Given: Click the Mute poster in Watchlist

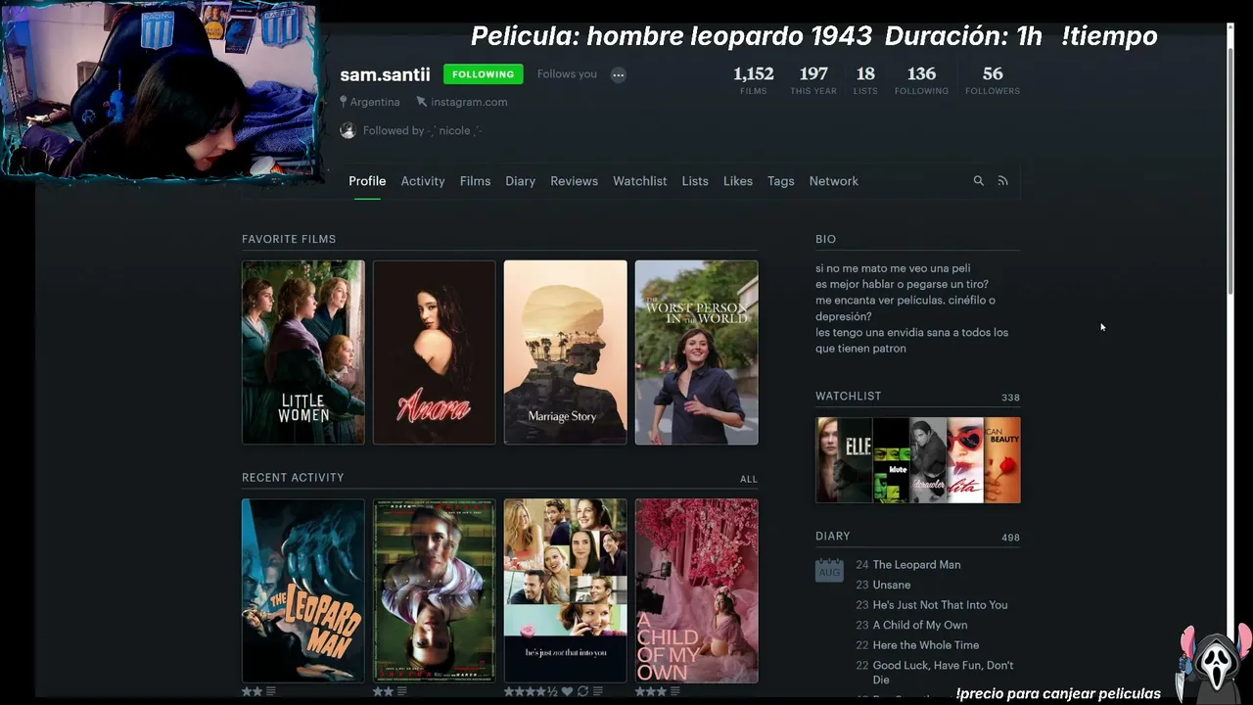Looking at the screenshot, I should (892, 460).
